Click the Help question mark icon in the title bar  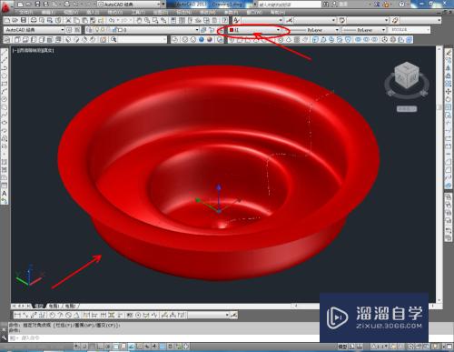[401, 4]
